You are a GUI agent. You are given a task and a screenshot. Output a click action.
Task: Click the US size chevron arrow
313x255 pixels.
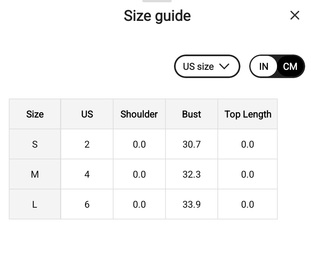(224, 66)
